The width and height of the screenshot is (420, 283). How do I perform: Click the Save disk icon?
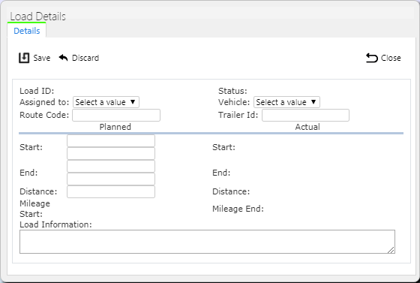pos(24,58)
